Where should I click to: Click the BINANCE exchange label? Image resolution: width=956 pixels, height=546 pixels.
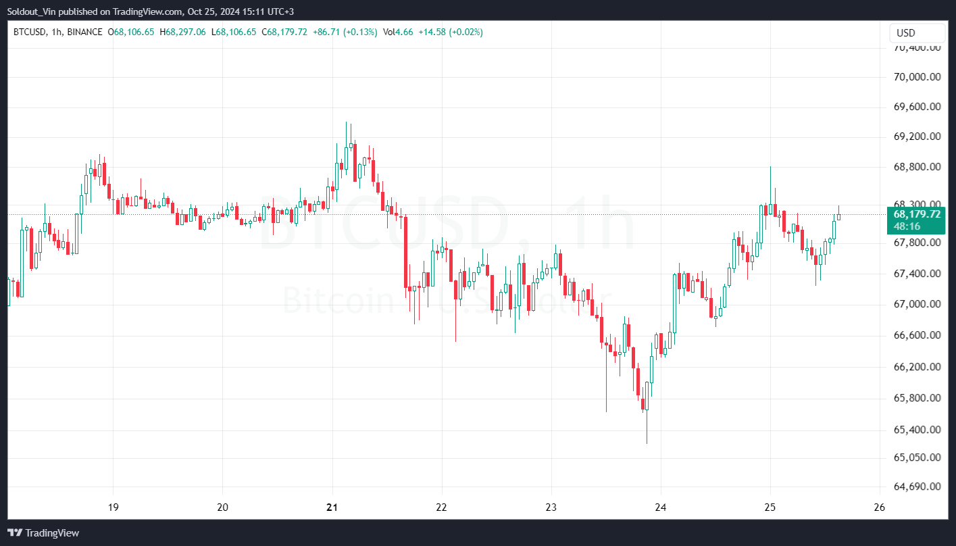[x=85, y=32]
